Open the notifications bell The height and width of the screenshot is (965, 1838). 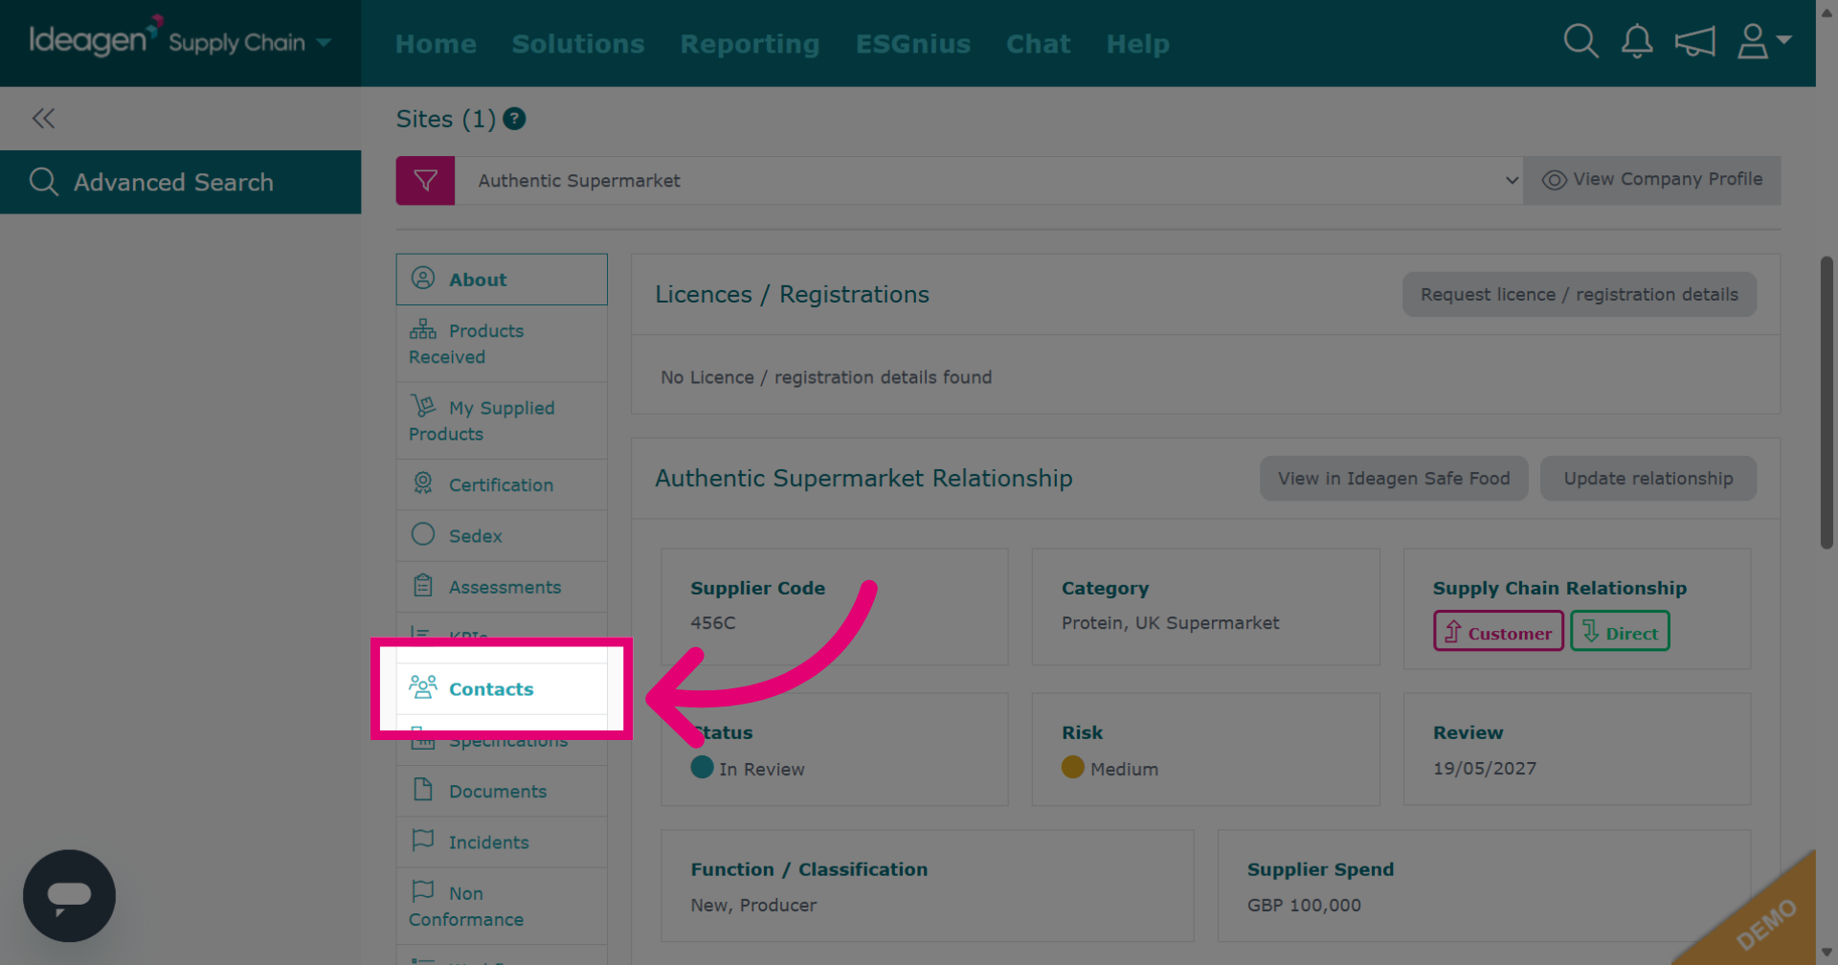(x=1637, y=42)
